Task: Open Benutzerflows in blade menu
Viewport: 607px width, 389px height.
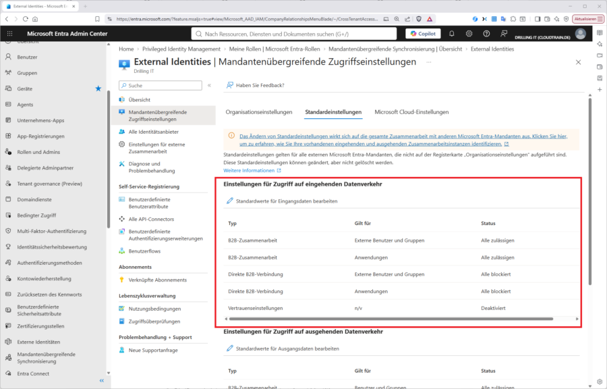Action: [x=144, y=251]
